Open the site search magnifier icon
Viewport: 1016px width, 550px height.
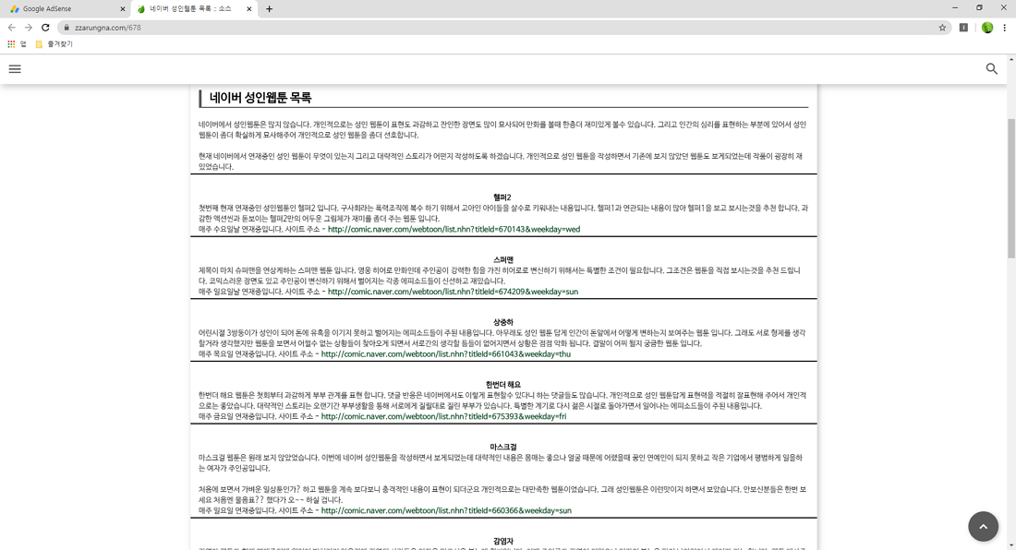pos(991,68)
